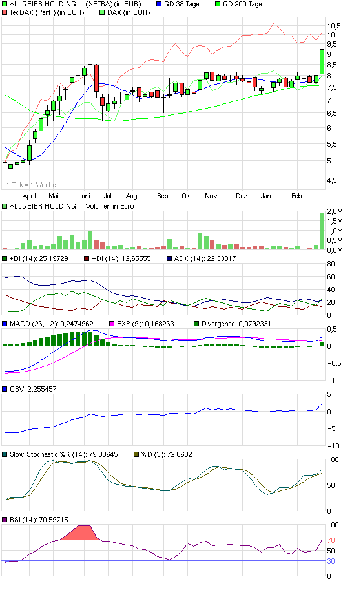Viewport: 352px width, 590px height.
Task: Click the Sep. axis label
Action: [163, 196]
